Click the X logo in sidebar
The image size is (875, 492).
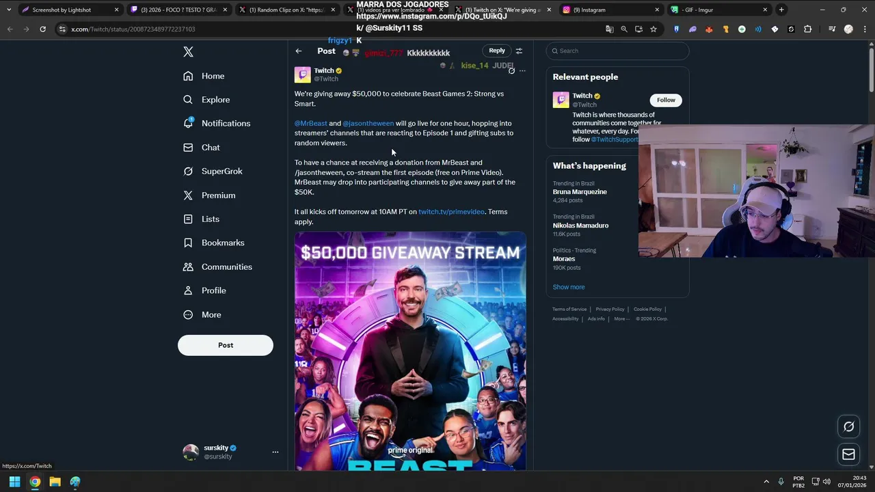coord(189,52)
